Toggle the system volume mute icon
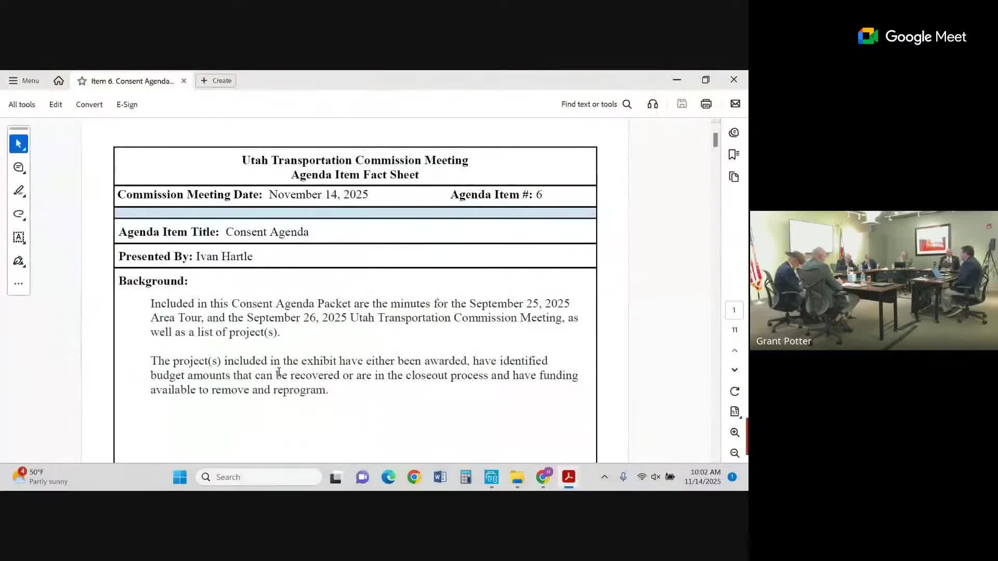The image size is (998, 561). click(655, 477)
